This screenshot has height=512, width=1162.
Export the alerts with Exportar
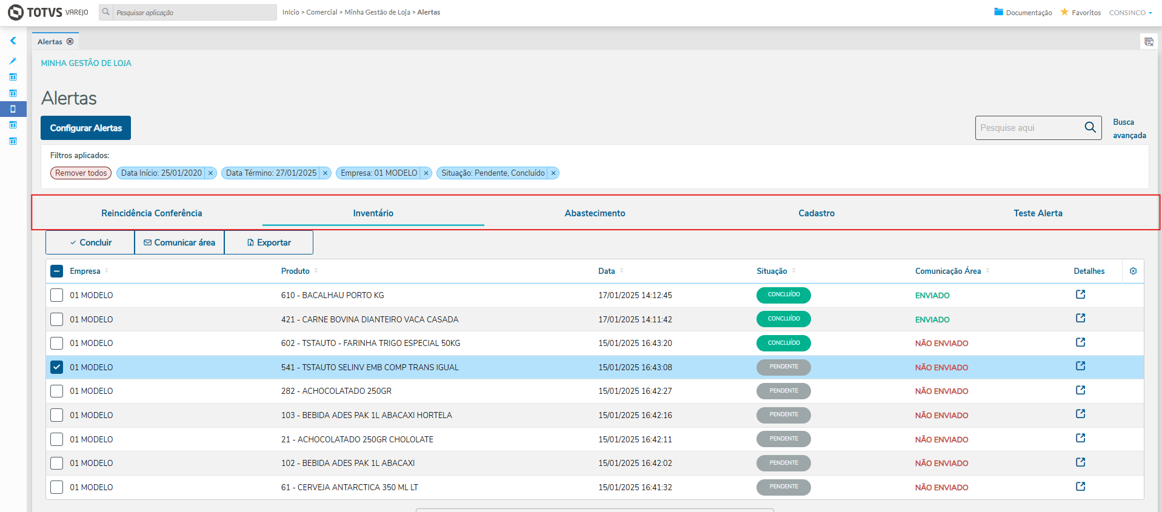(269, 242)
